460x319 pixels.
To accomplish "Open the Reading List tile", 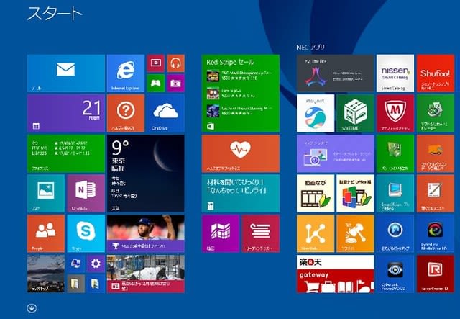I will [260, 233].
